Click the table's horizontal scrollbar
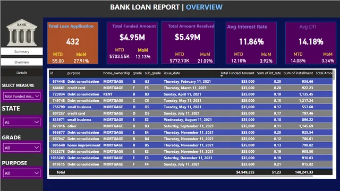This screenshot has width=340, height=191. point(181,176)
